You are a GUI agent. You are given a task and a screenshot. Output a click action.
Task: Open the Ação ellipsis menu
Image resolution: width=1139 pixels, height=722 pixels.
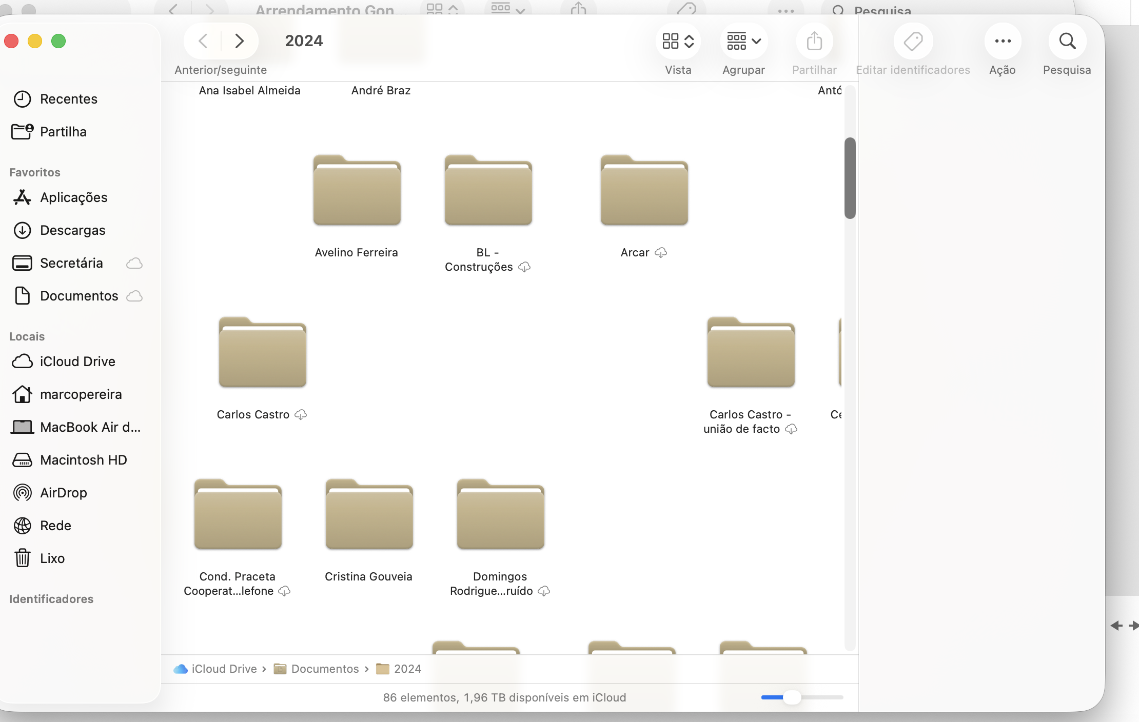1003,41
